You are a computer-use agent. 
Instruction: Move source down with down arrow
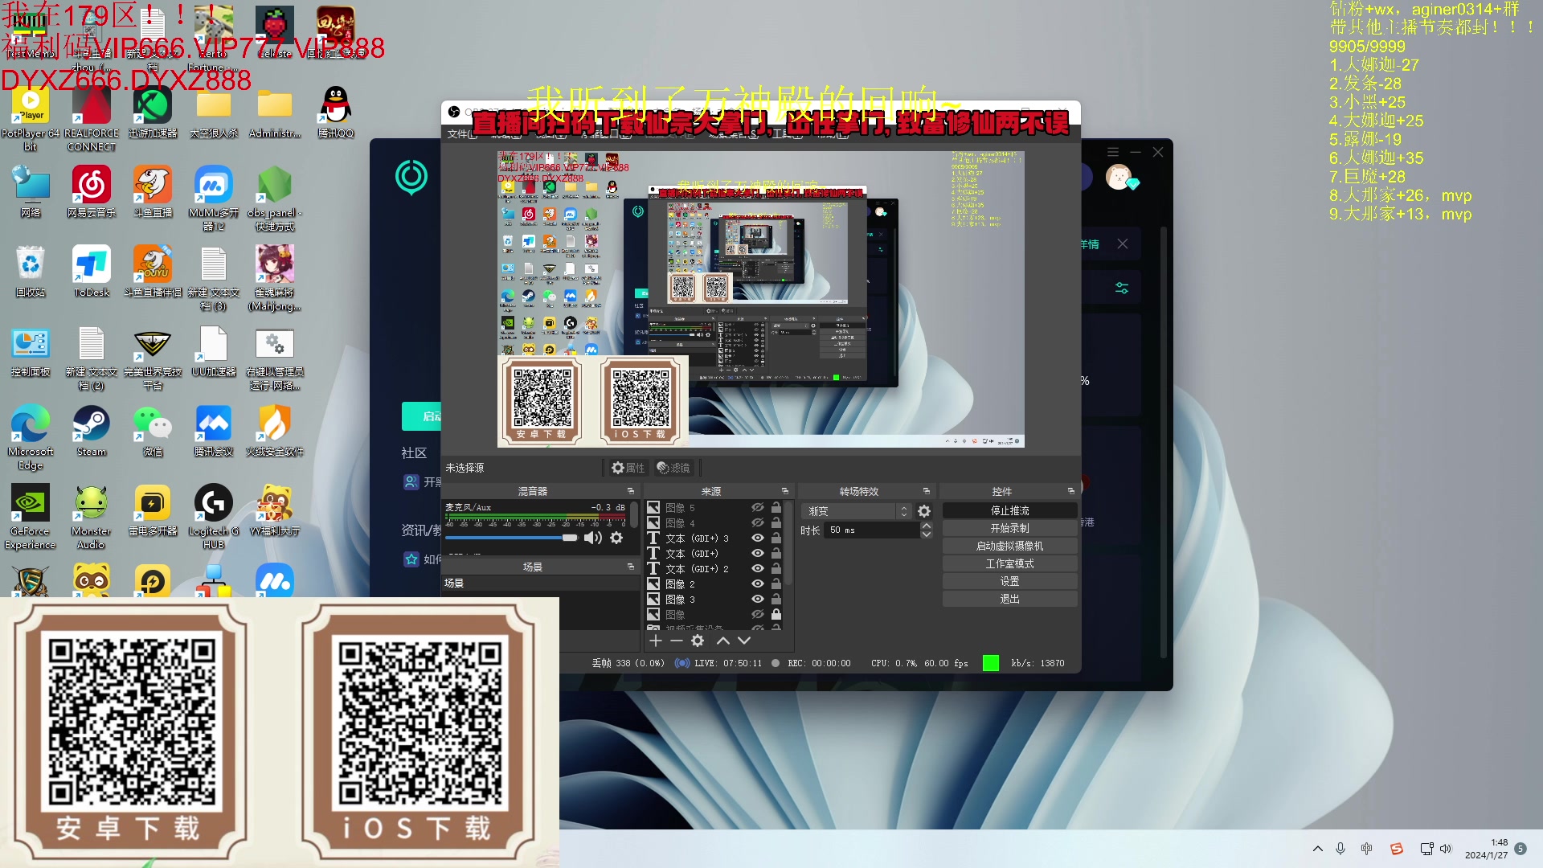coord(744,641)
